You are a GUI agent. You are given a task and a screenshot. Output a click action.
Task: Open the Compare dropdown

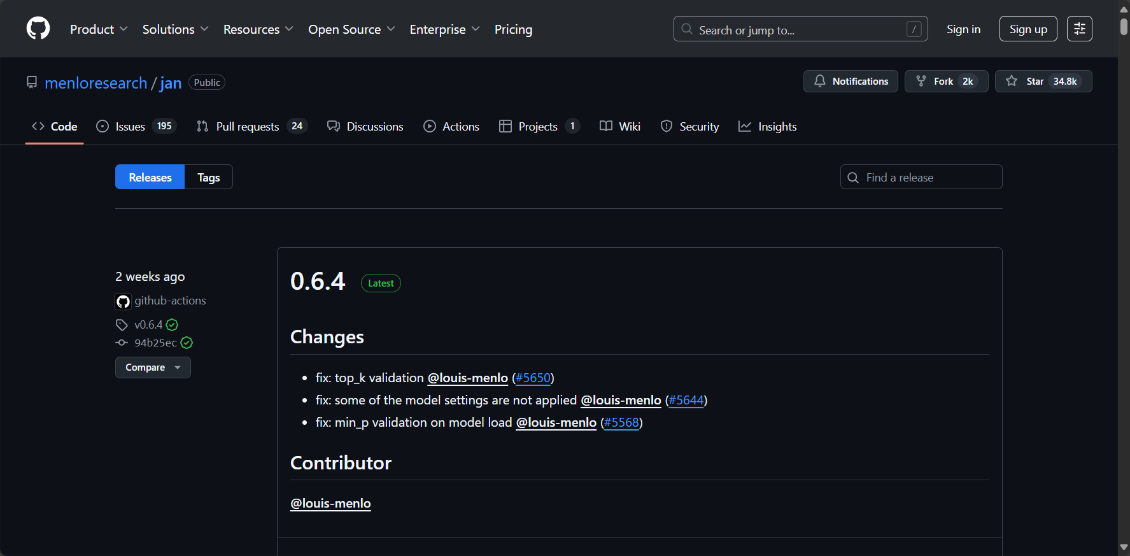point(153,367)
